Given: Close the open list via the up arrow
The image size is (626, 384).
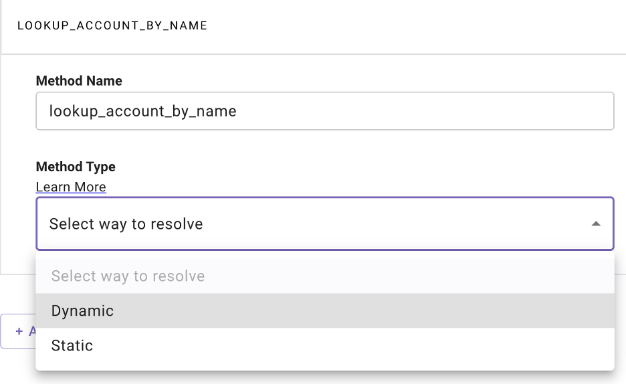Looking at the screenshot, I should (x=596, y=224).
